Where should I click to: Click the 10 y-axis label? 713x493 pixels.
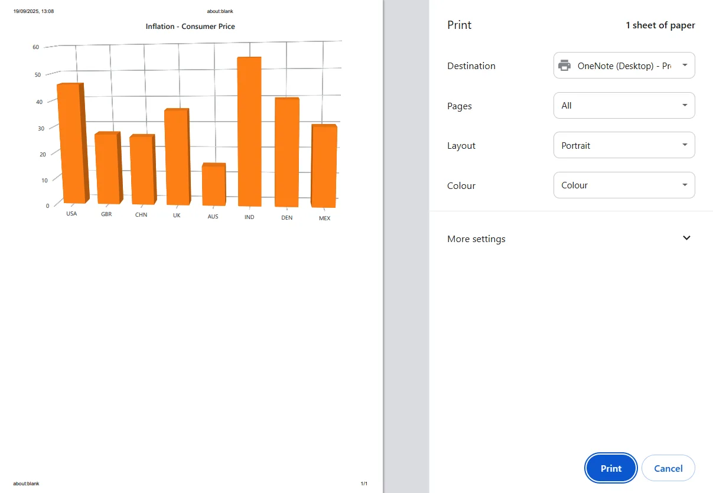click(44, 180)
